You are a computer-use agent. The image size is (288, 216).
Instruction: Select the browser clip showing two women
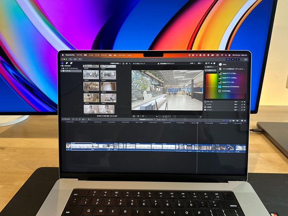[x=99, y=109]
